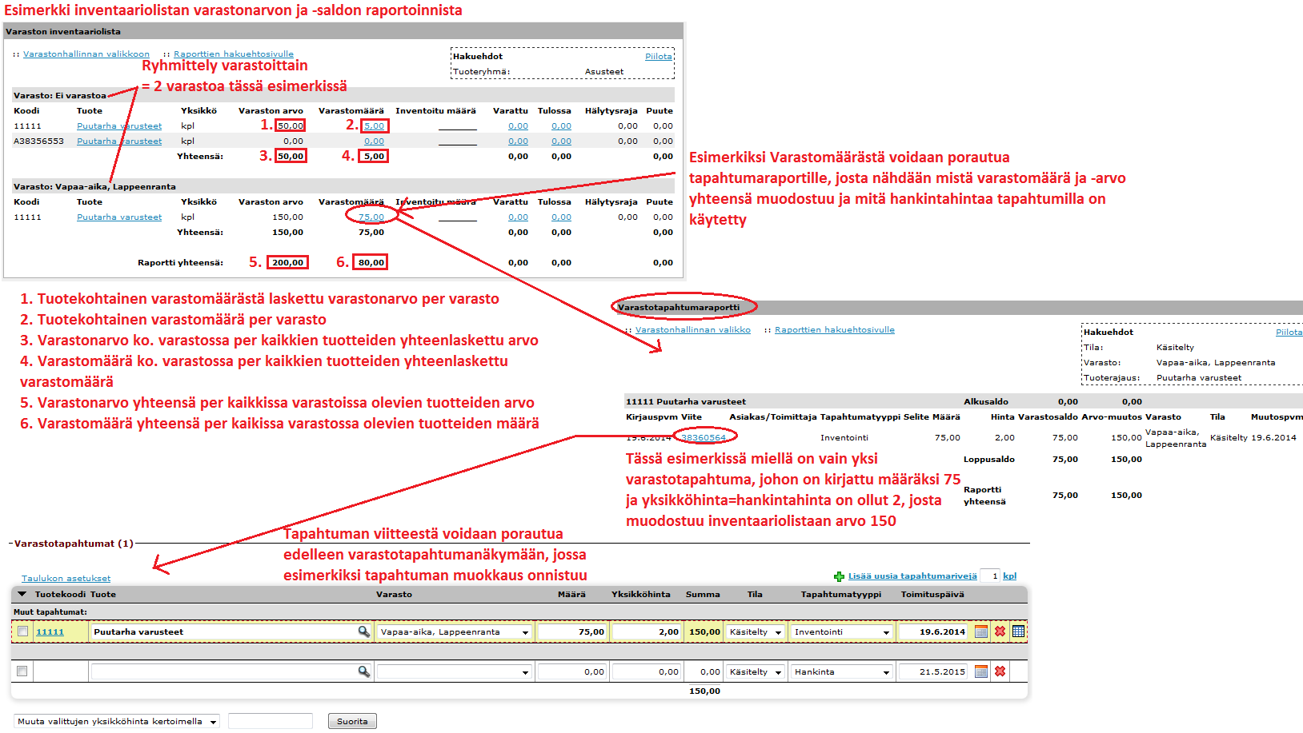The height and width of the screenshot is (733, 1303).
Task: Search products with magnifier in Puutarha varusteet field
Action: click(363, 631)
